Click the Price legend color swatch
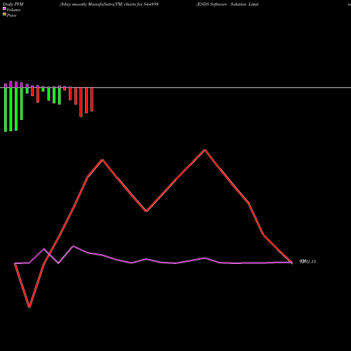The image size is (351, 351). pyautogui.click(x=4, y=15)
